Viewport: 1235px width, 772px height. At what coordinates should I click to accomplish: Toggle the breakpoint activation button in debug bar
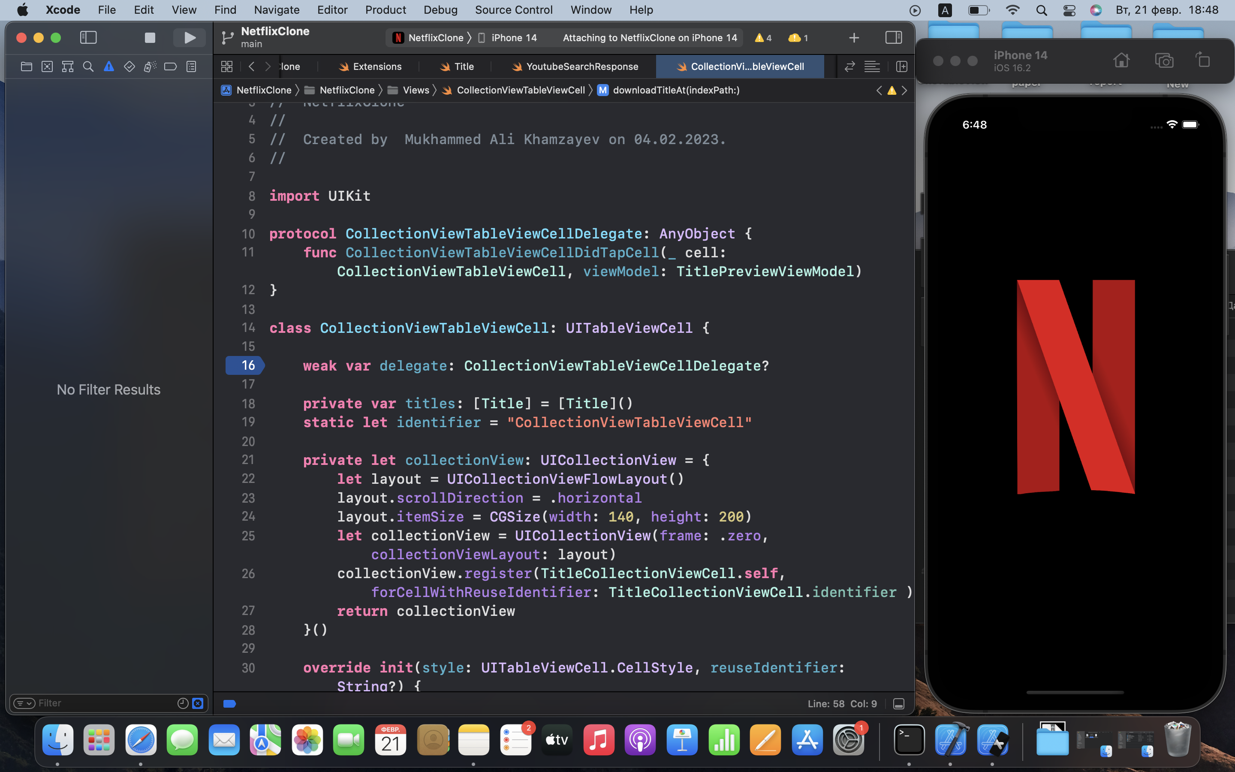point(229,703)
